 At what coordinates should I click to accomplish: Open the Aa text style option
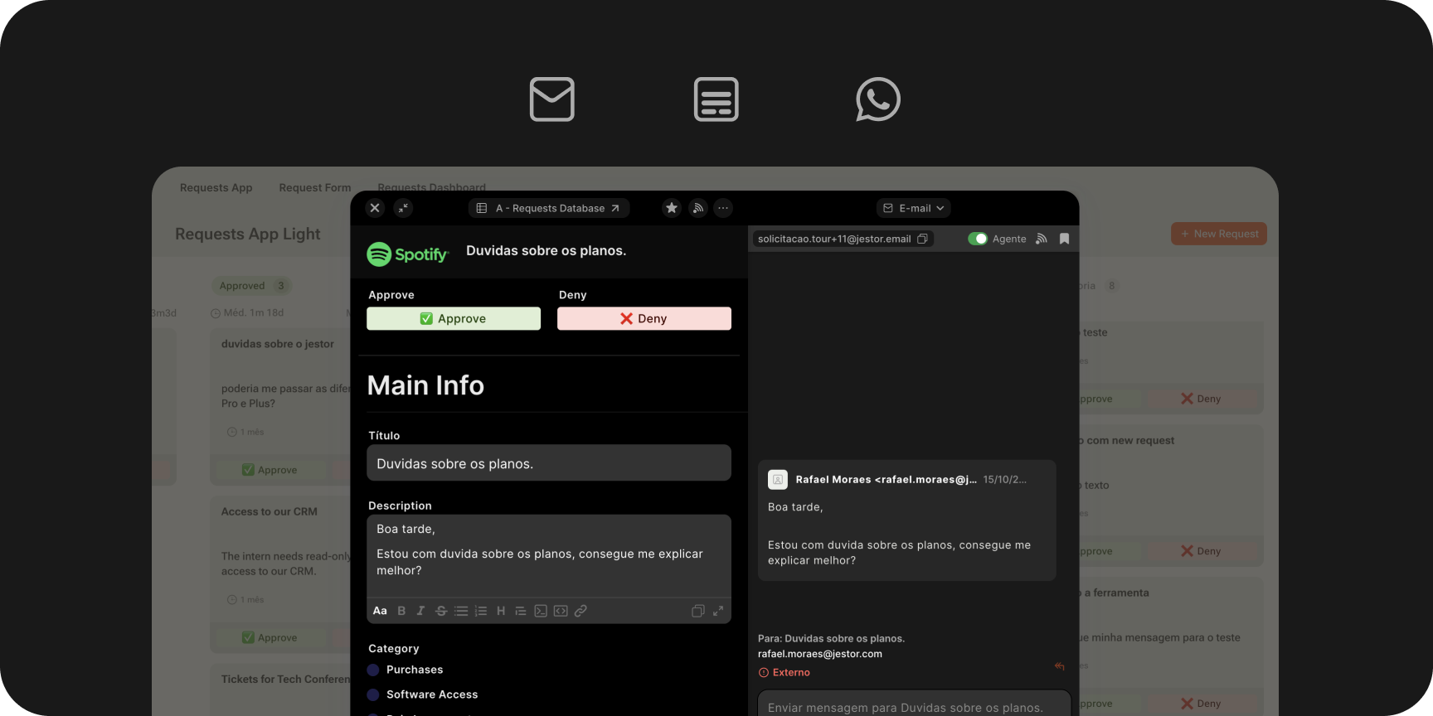click(380, 611)
